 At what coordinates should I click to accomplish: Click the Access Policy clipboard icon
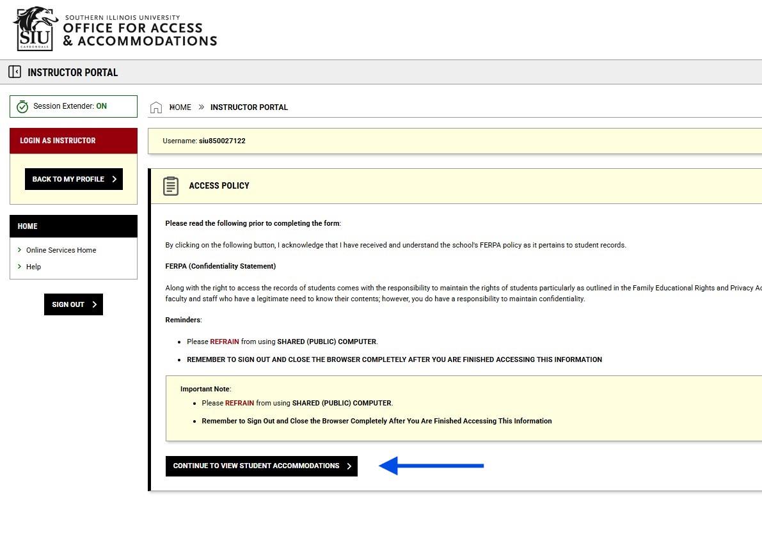[x=171, y=186]
